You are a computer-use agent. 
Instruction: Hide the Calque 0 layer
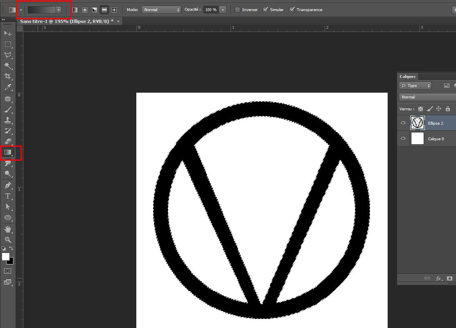click(x=403, y=138)
